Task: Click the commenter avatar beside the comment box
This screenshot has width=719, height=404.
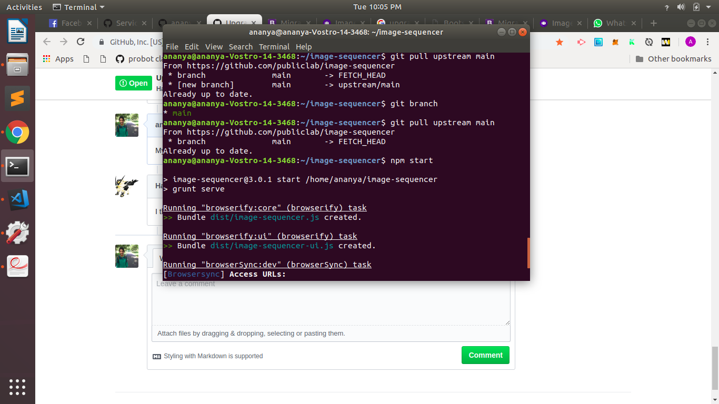Action: (x=127, y=256)
